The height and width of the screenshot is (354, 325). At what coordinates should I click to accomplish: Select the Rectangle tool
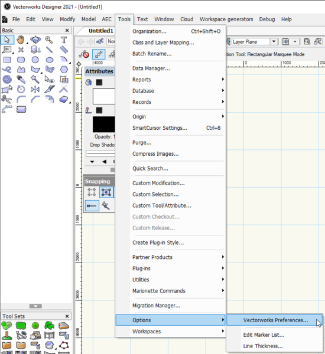tap(7, 60)
